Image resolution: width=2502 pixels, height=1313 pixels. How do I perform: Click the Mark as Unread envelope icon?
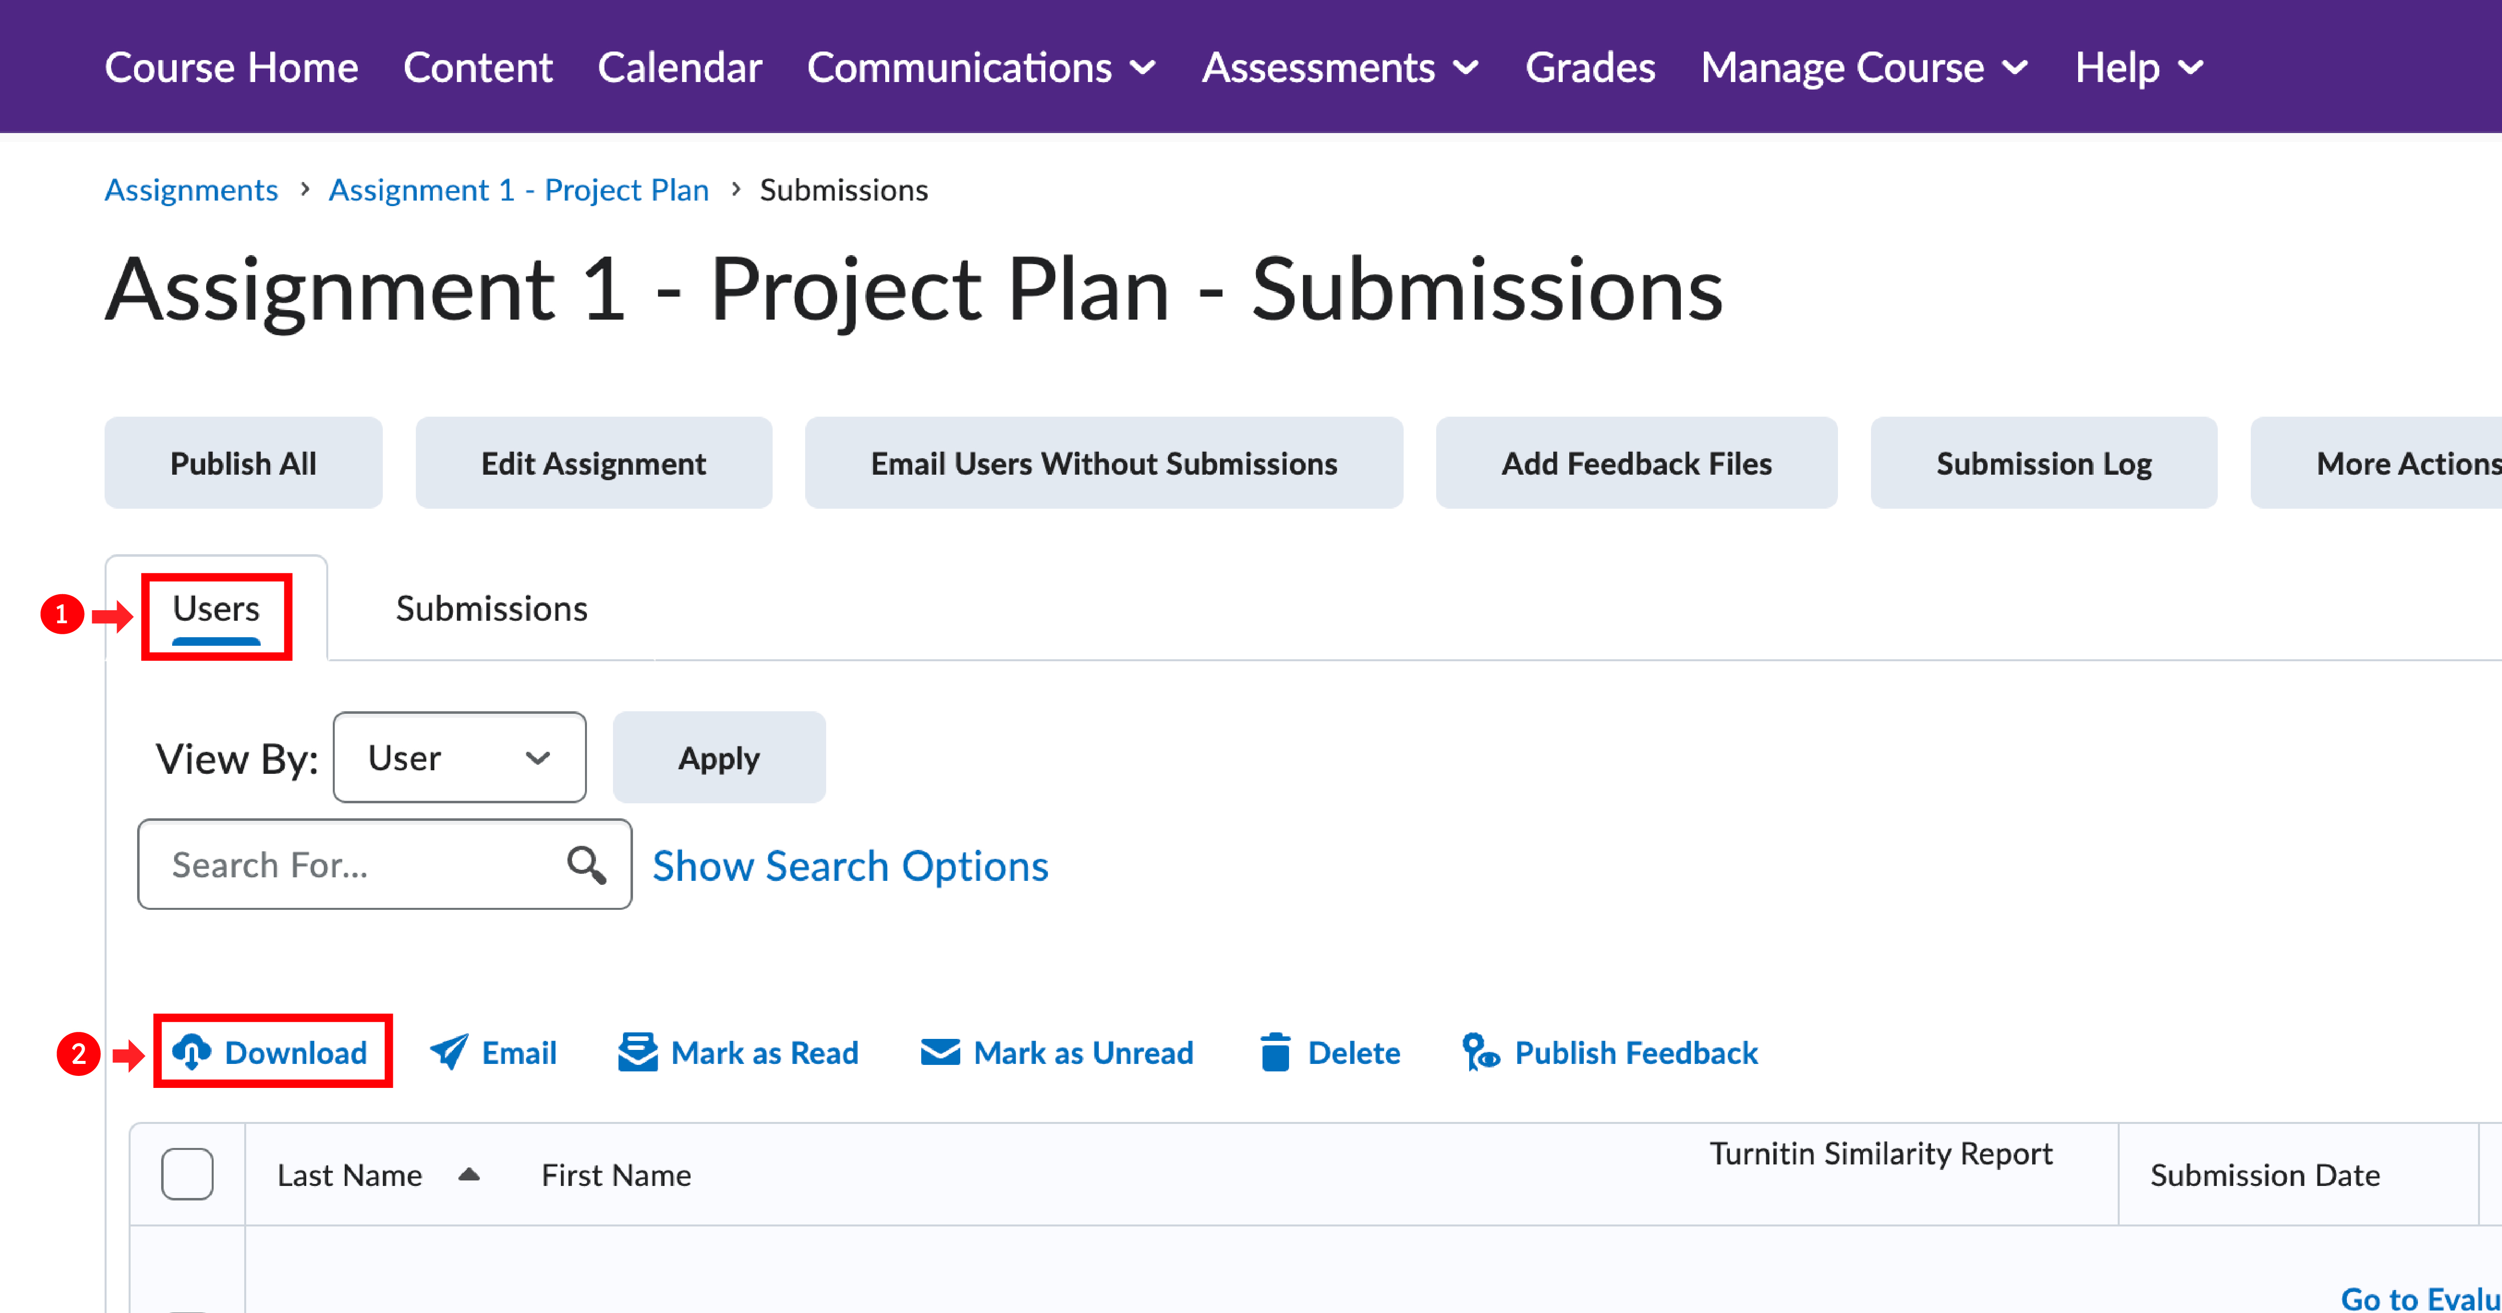coord(939,1052)
